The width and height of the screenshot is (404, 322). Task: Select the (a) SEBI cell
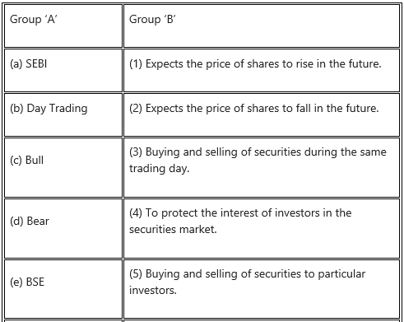(x=63, y=71)
